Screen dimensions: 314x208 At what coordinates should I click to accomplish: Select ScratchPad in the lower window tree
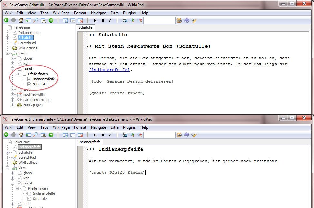coord(27,157)
